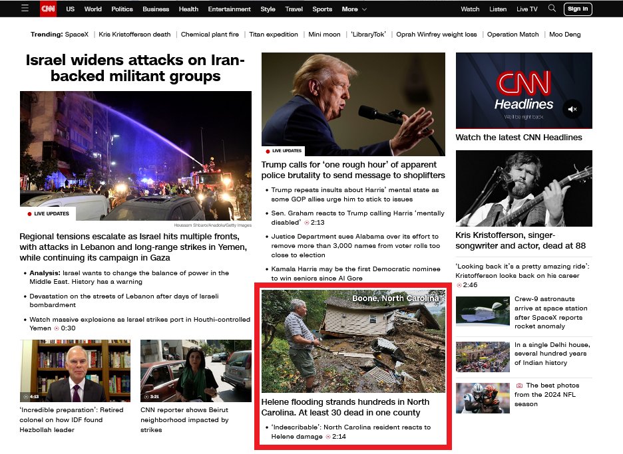Click Watch in the header
Image resolution: width=623 pixels, height=454 pixels.
coord(470,9)
